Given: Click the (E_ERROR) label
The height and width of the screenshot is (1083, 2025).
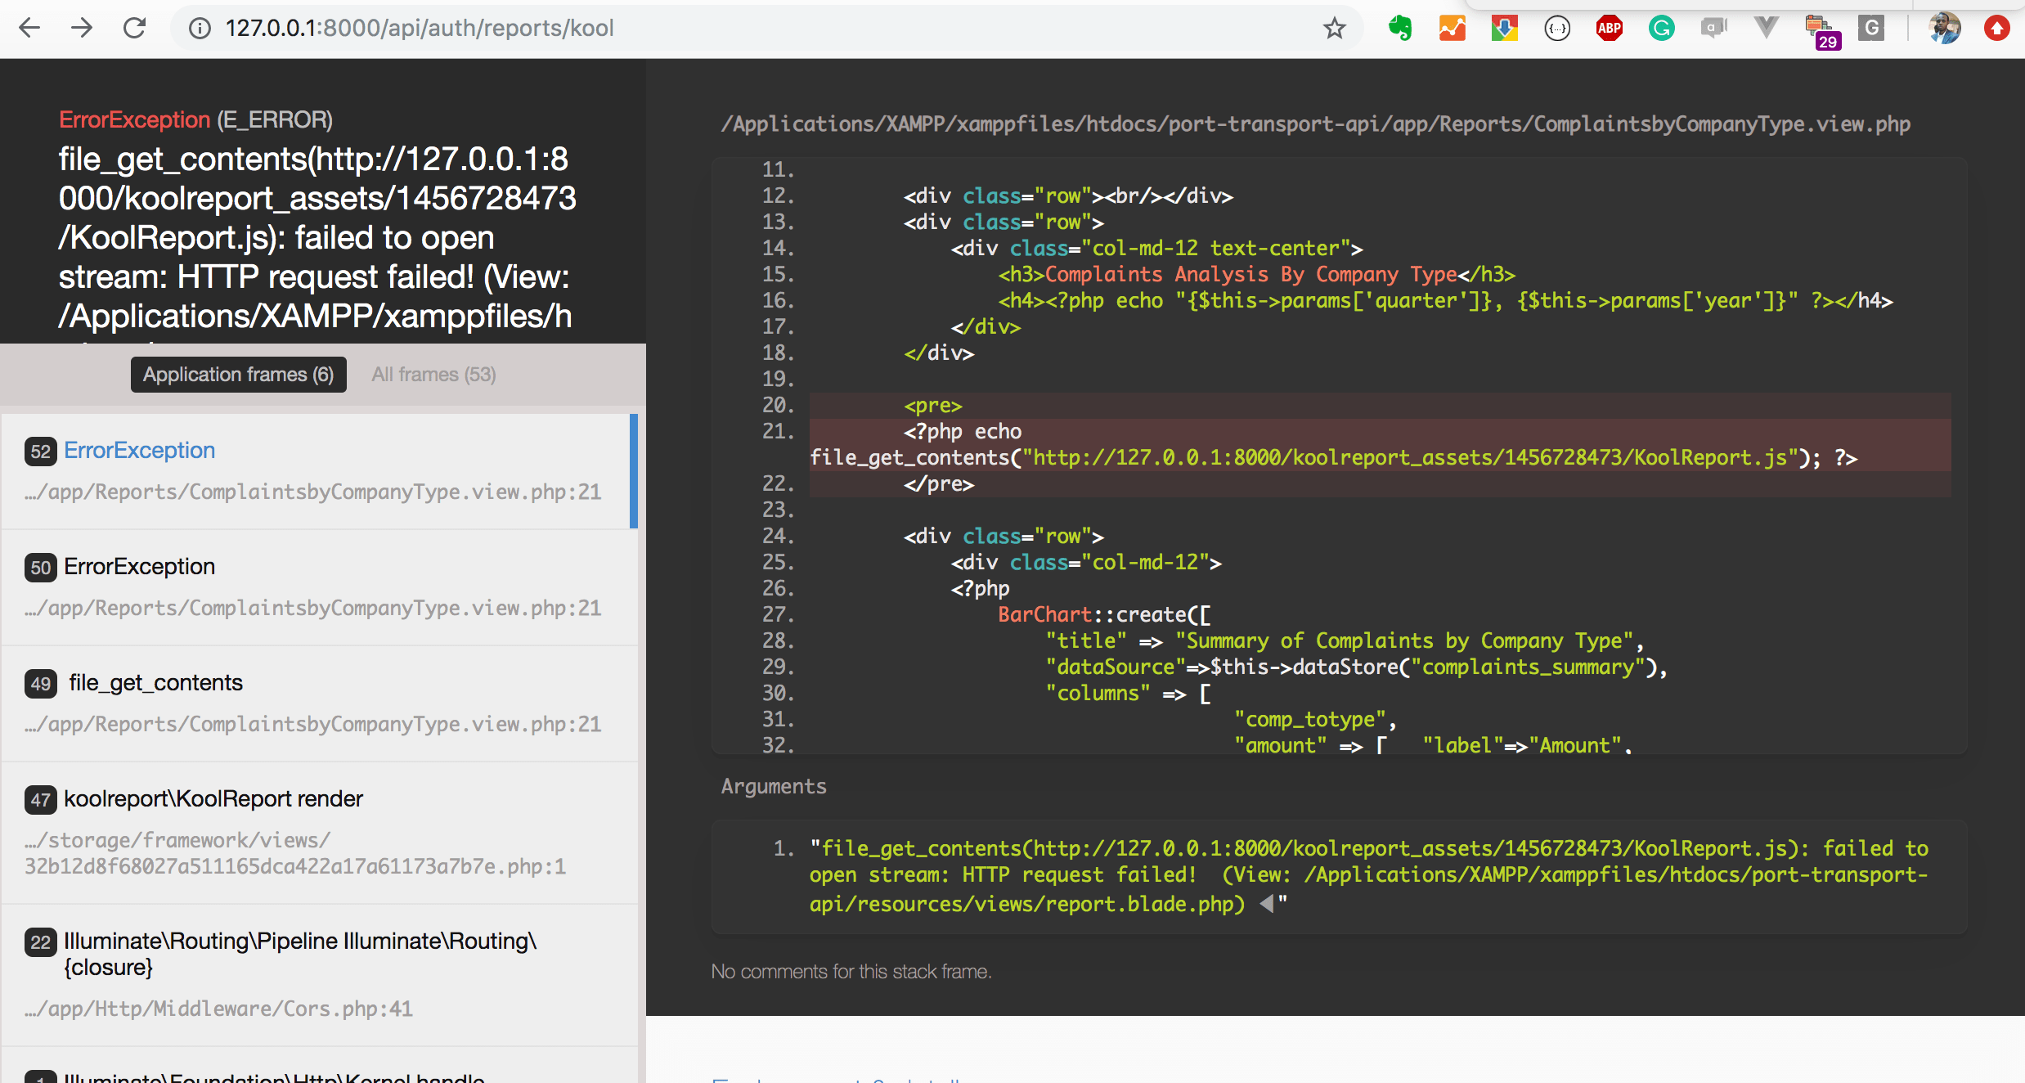Looking at the screenshot, I should (275, 120).
